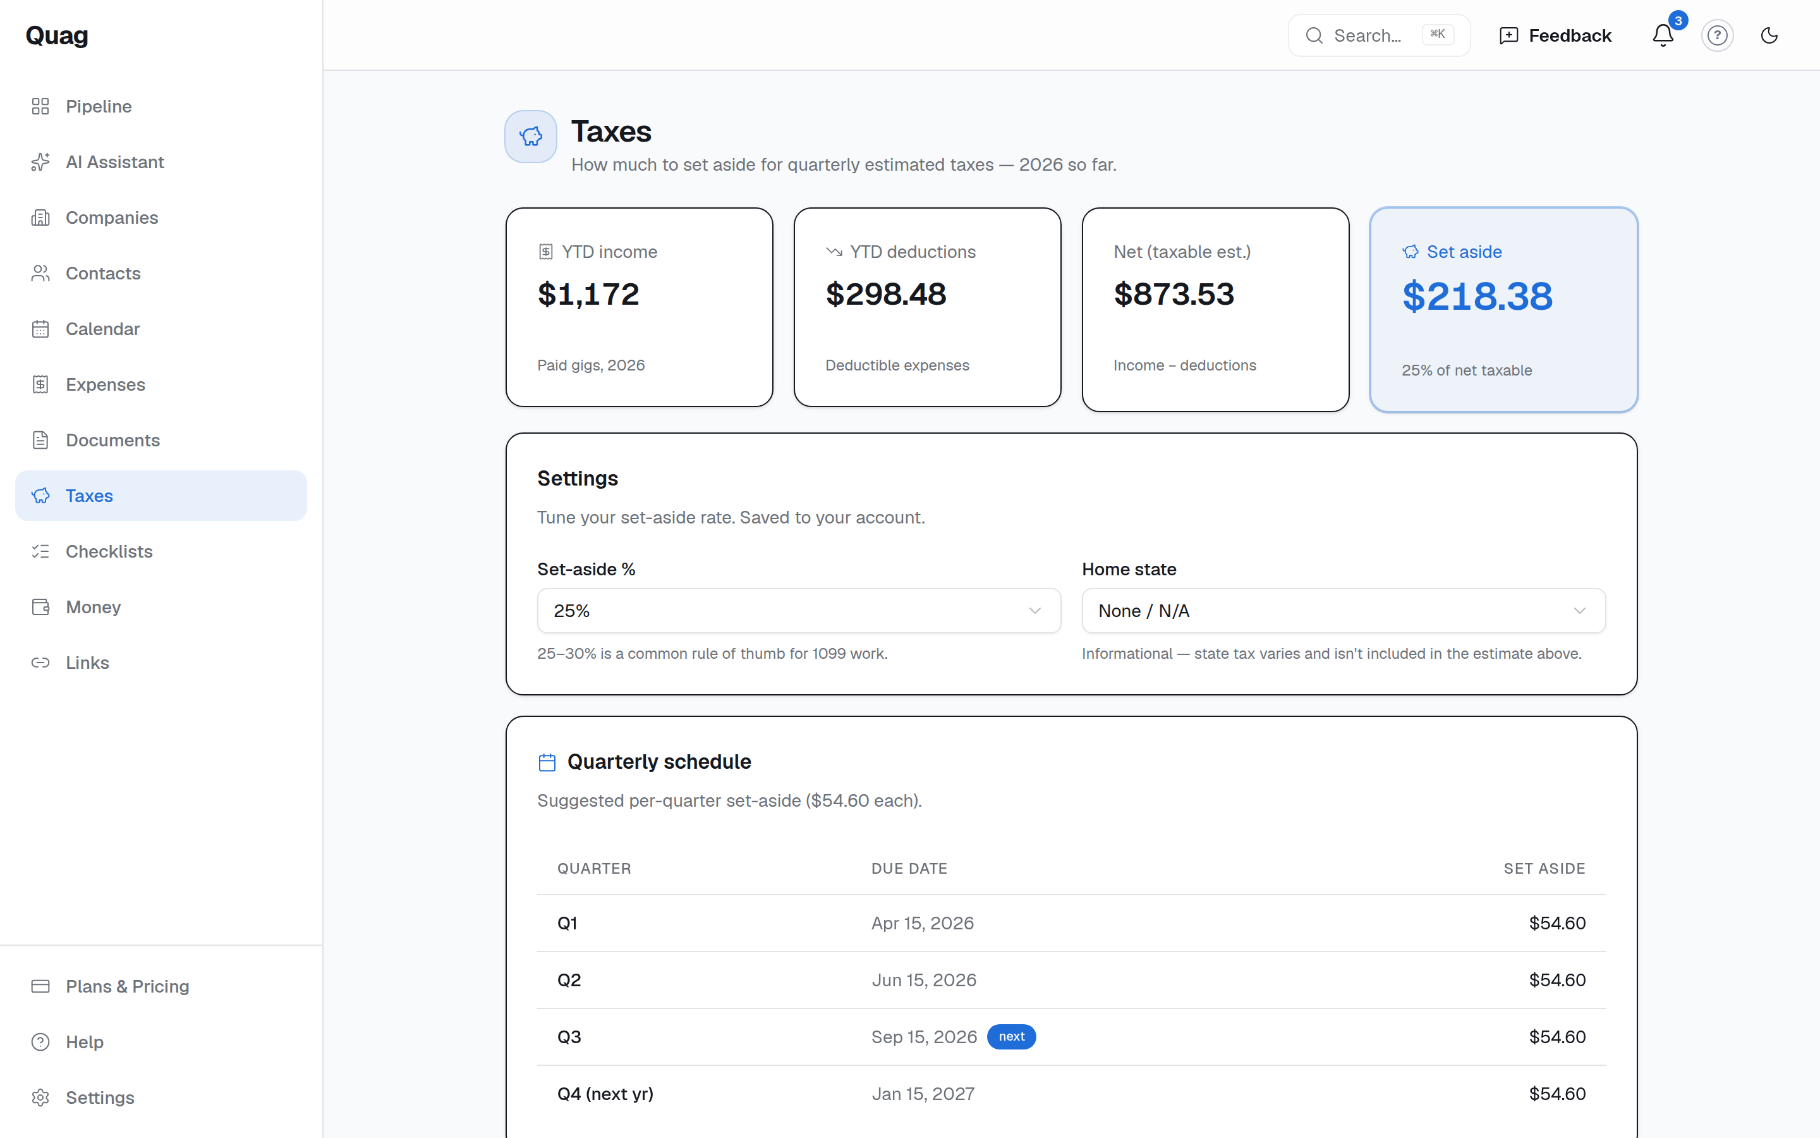Click the 'next' badge on Q3 row
The image size is (1820, 1138).
pos(1010,1036)
